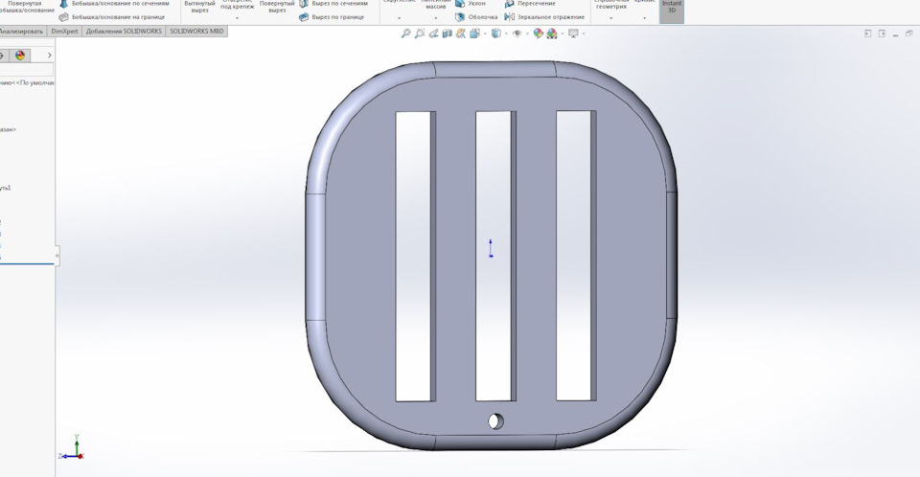The image size is (920, 477).
Task: Click the Previous View icon
Action: (x=433, y=34)
